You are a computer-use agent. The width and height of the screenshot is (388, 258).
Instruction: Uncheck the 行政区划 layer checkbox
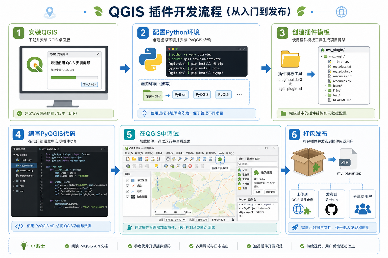(128, 180)
